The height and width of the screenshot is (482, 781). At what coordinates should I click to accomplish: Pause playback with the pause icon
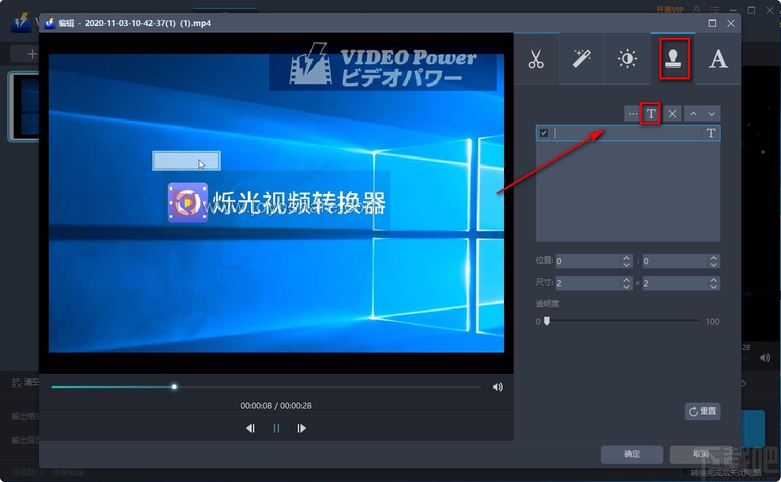276,428
